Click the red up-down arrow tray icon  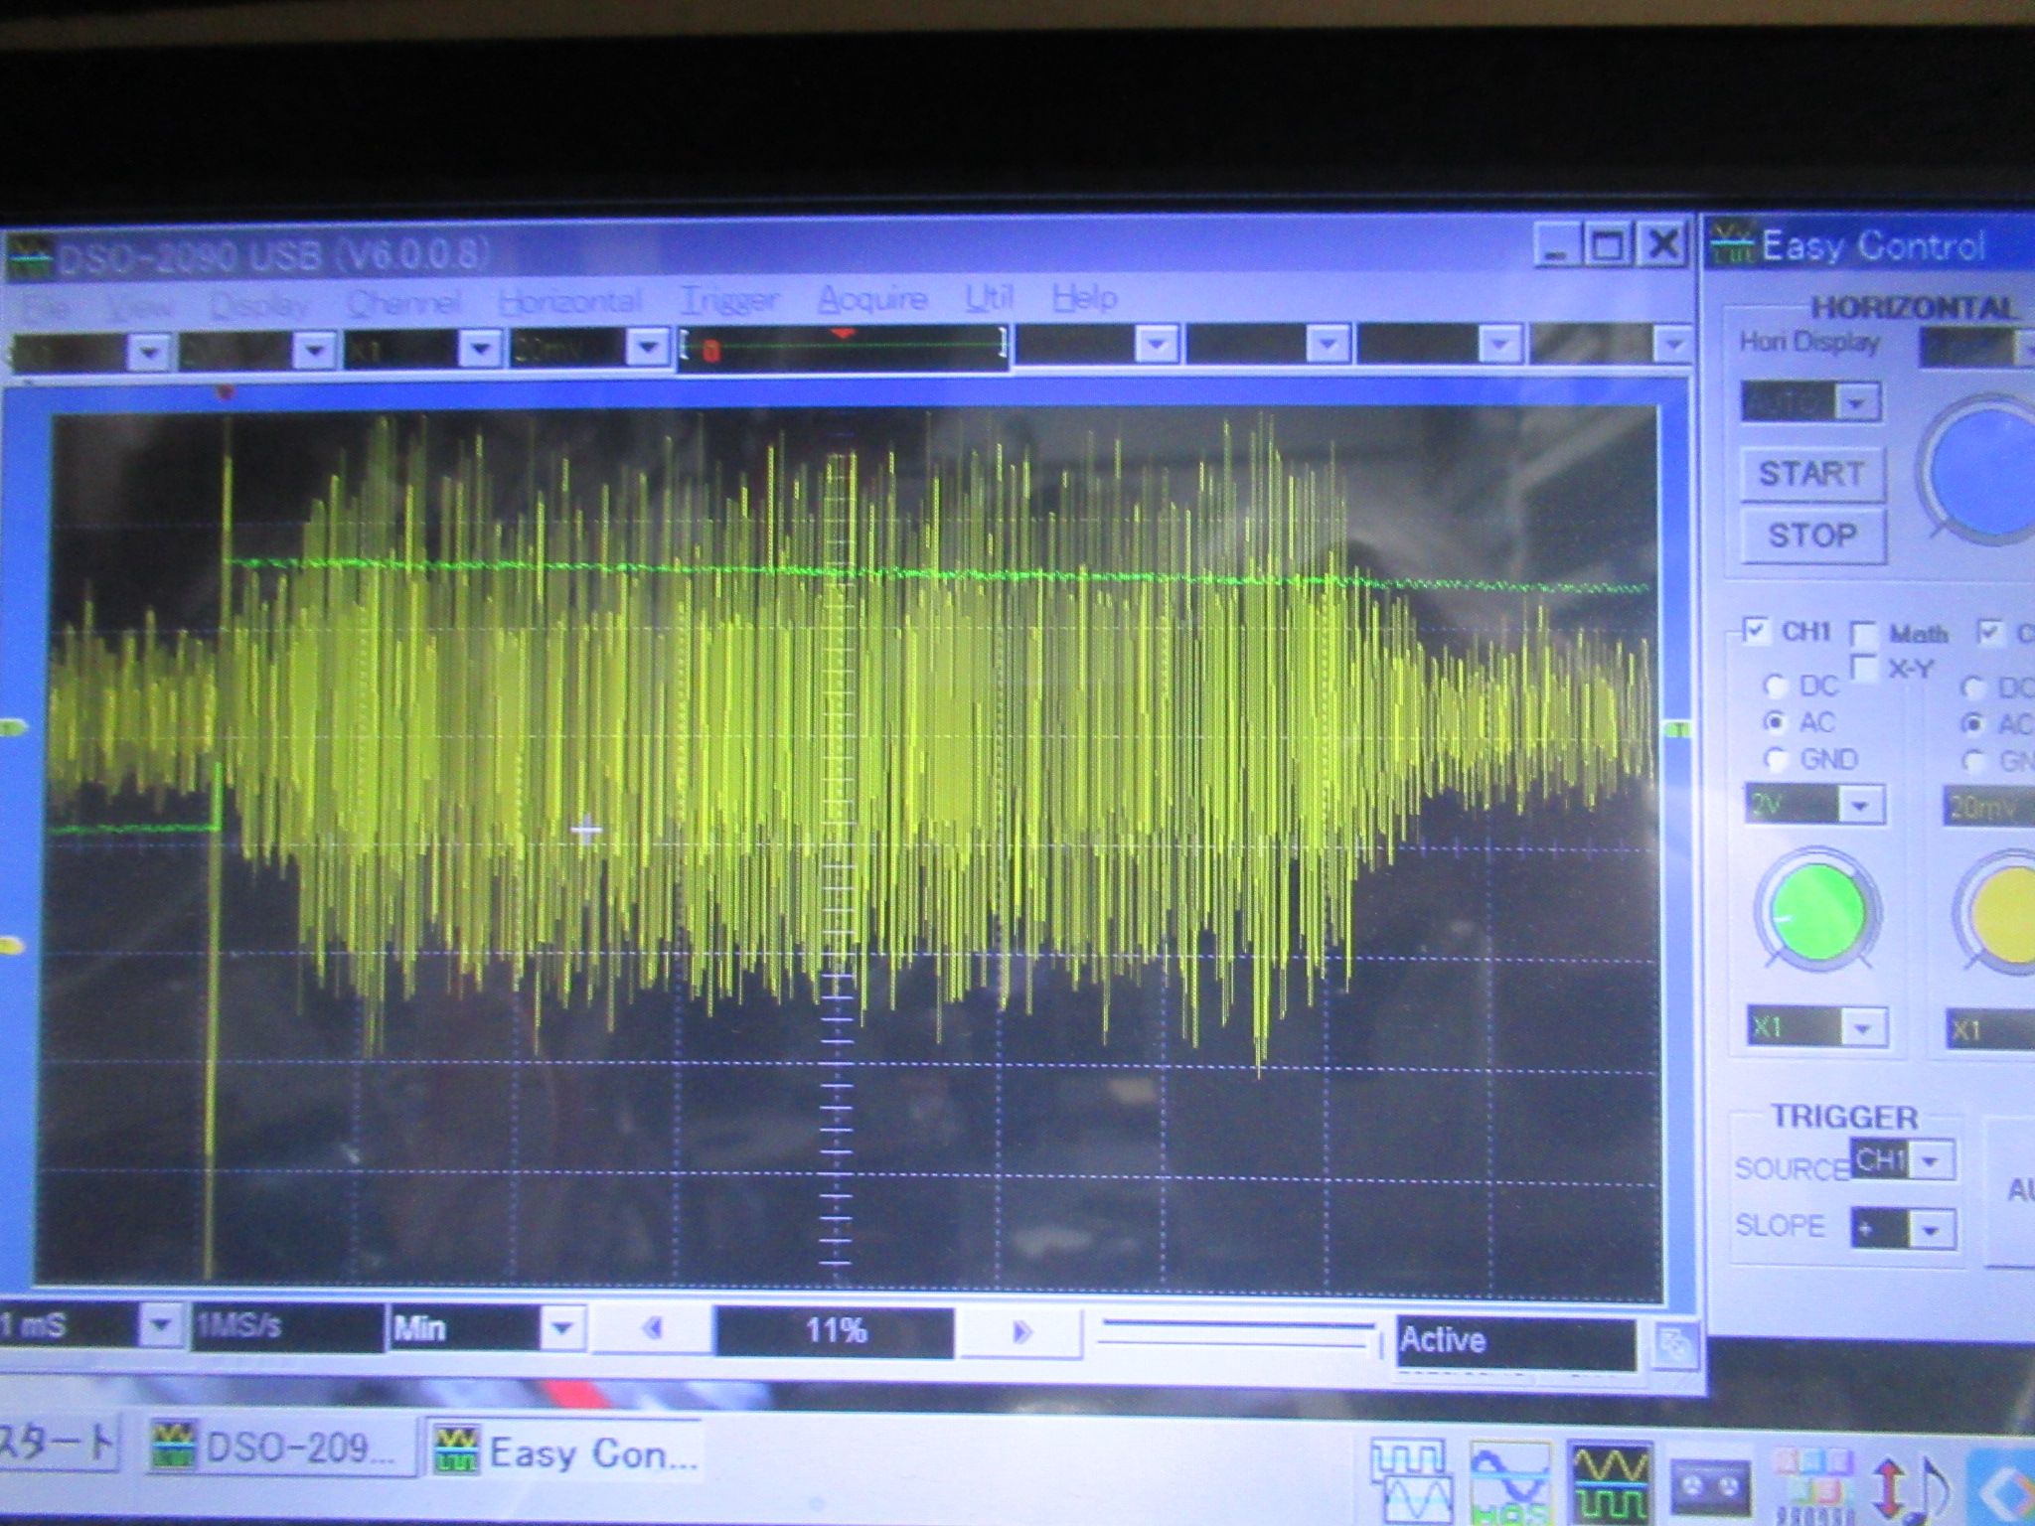pos(1888,1486)
